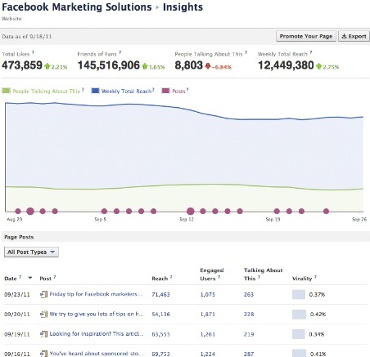The height and width of the screenshot is (357, 370).
Task: Click the Post column help icon
Action: point(55,277)
